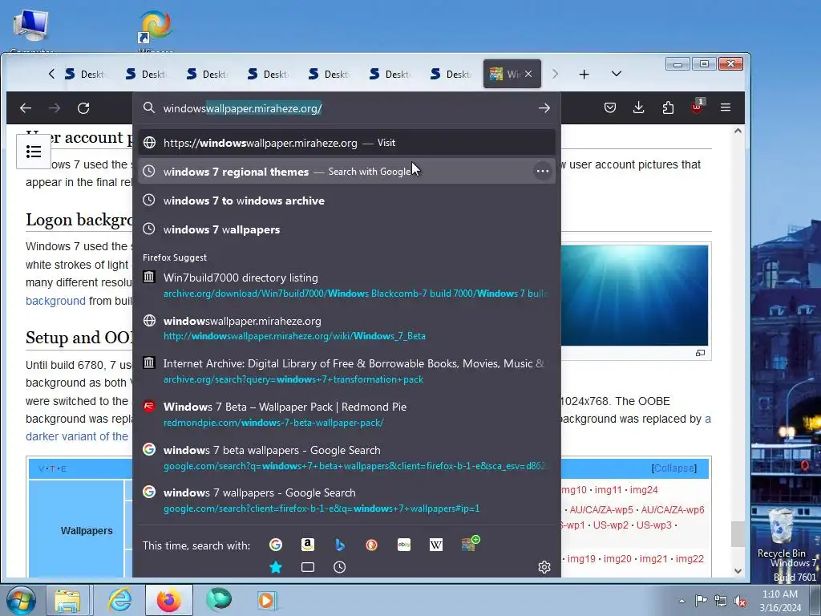Image resolution: width=821 pixels, height=616 pixels.
Task: Search bookmarks with the star icon
Action: [x=276, y=567]
